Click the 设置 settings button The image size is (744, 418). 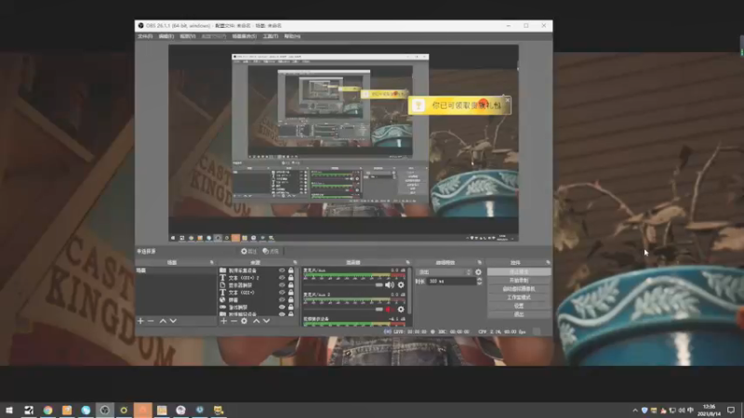[x=519, y=307]
